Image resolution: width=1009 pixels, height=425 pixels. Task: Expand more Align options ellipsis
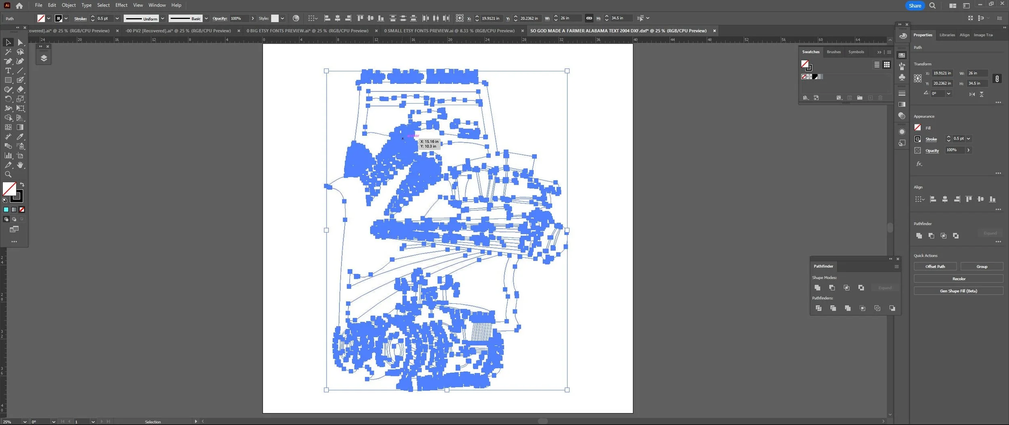click(x=998, y=209)
